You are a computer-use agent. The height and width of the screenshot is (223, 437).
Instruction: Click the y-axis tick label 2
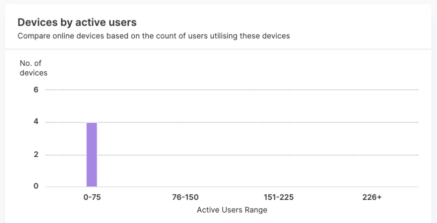36,154
